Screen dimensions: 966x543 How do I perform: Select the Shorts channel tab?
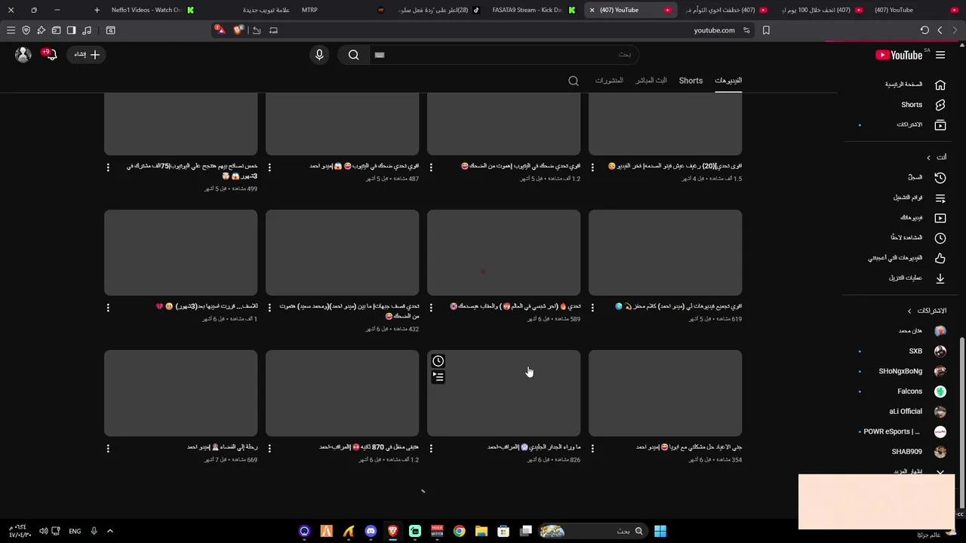(x=691, y=81)
